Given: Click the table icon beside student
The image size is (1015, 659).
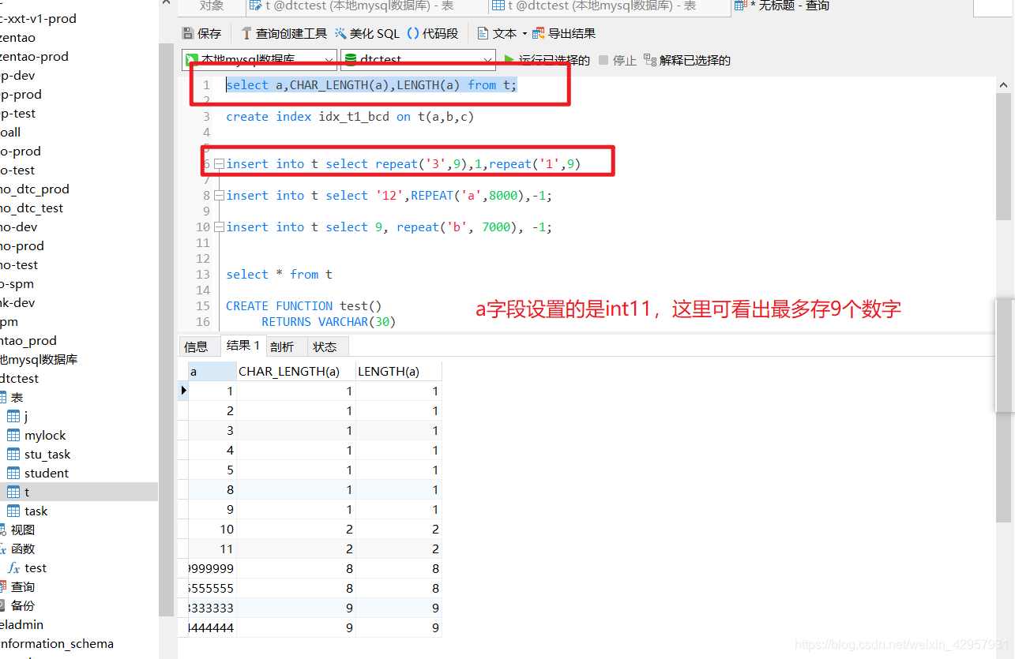Looking at the screenshot, I should (x=13, y=473).
